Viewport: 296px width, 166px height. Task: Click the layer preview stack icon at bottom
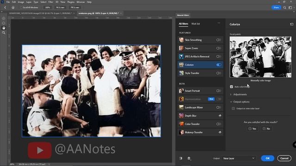click(189, 158)
